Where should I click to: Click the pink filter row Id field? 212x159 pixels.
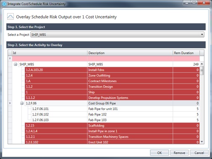[x=50, y=59]
